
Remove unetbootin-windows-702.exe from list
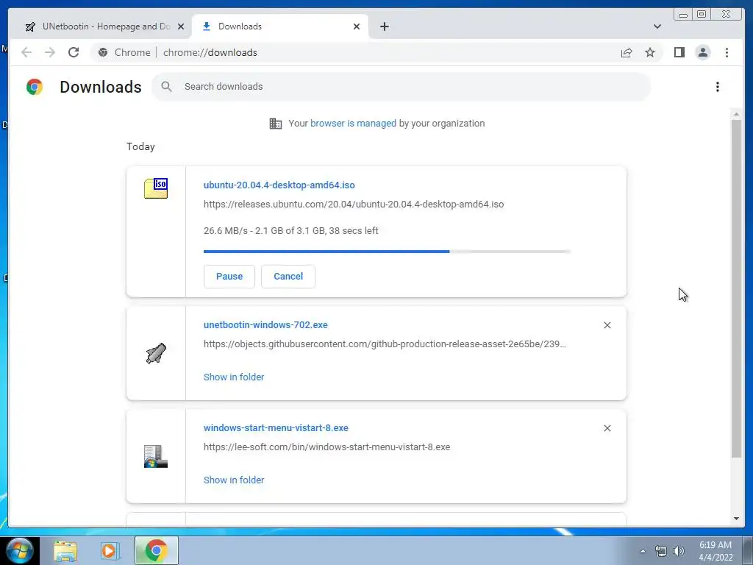[x=607, y=325]
